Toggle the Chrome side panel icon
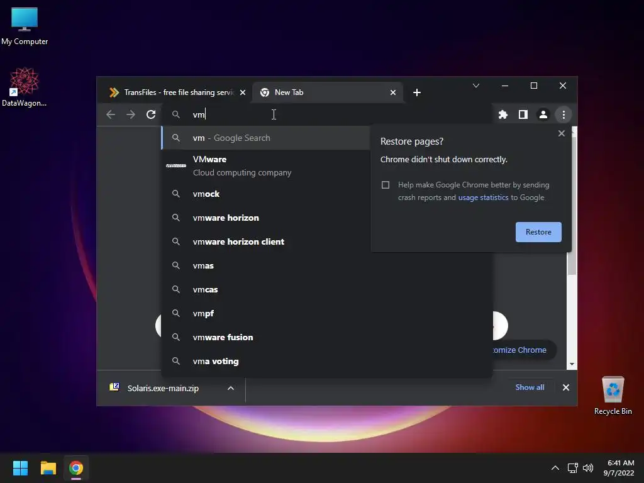This screenshot has height=483, width=644. pos(523,114)
